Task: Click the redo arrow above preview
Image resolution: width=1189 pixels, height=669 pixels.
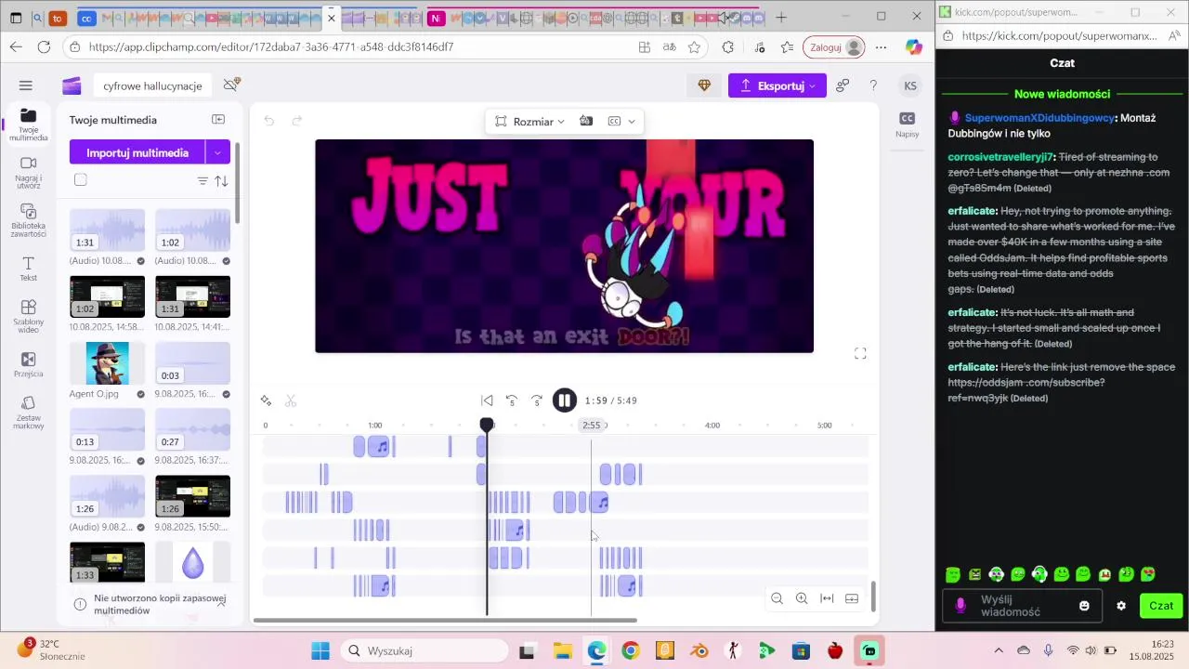Action: coord(297,121)
